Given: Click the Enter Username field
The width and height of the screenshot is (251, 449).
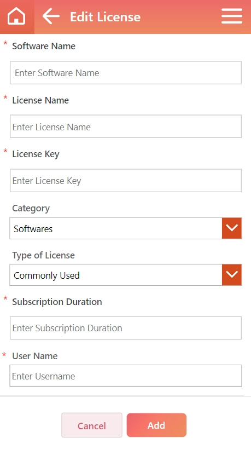Looking at the screenshot, I should click(x=126, y=376).
